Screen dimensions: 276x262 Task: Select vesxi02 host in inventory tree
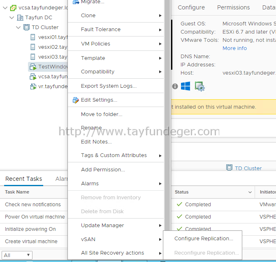coord(53,47)
